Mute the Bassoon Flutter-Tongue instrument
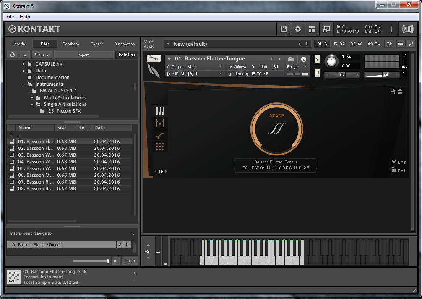Screen dimensions: 422x299 [x=317, y=73]
